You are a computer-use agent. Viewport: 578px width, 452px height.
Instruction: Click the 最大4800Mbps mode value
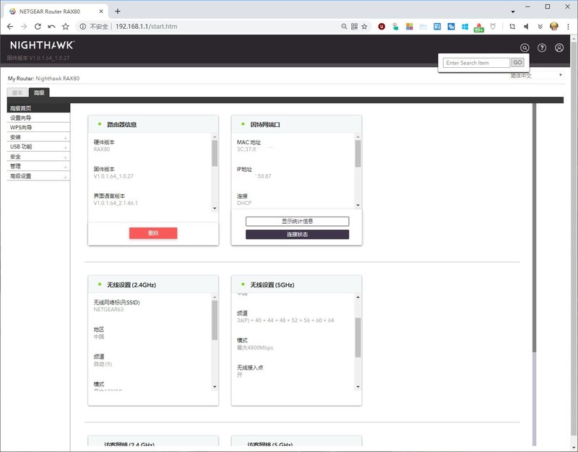pyautogui.click(x=255, y=347)
